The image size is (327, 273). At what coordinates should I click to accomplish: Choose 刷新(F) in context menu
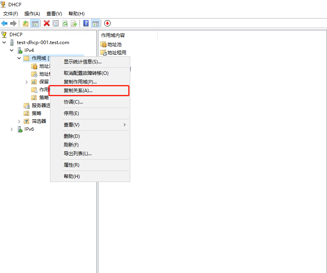pos(90,145)
